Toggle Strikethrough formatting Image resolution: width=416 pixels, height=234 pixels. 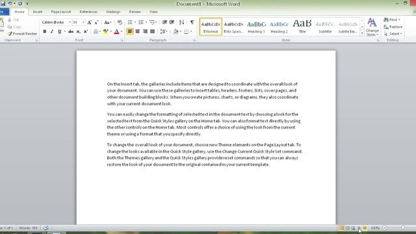click(x=71, y=32)
